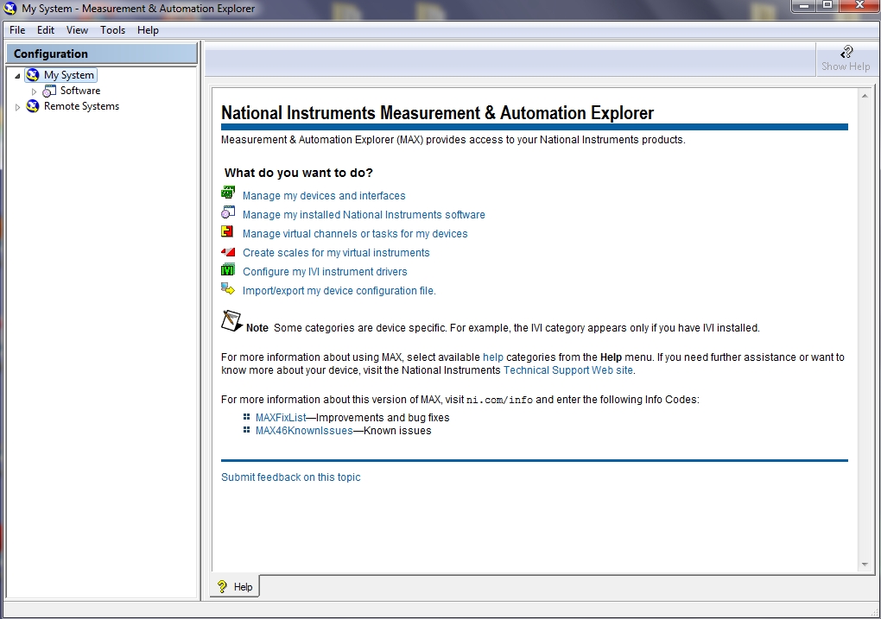
Task: Minimize the MAX window
Action: (805, 6)
